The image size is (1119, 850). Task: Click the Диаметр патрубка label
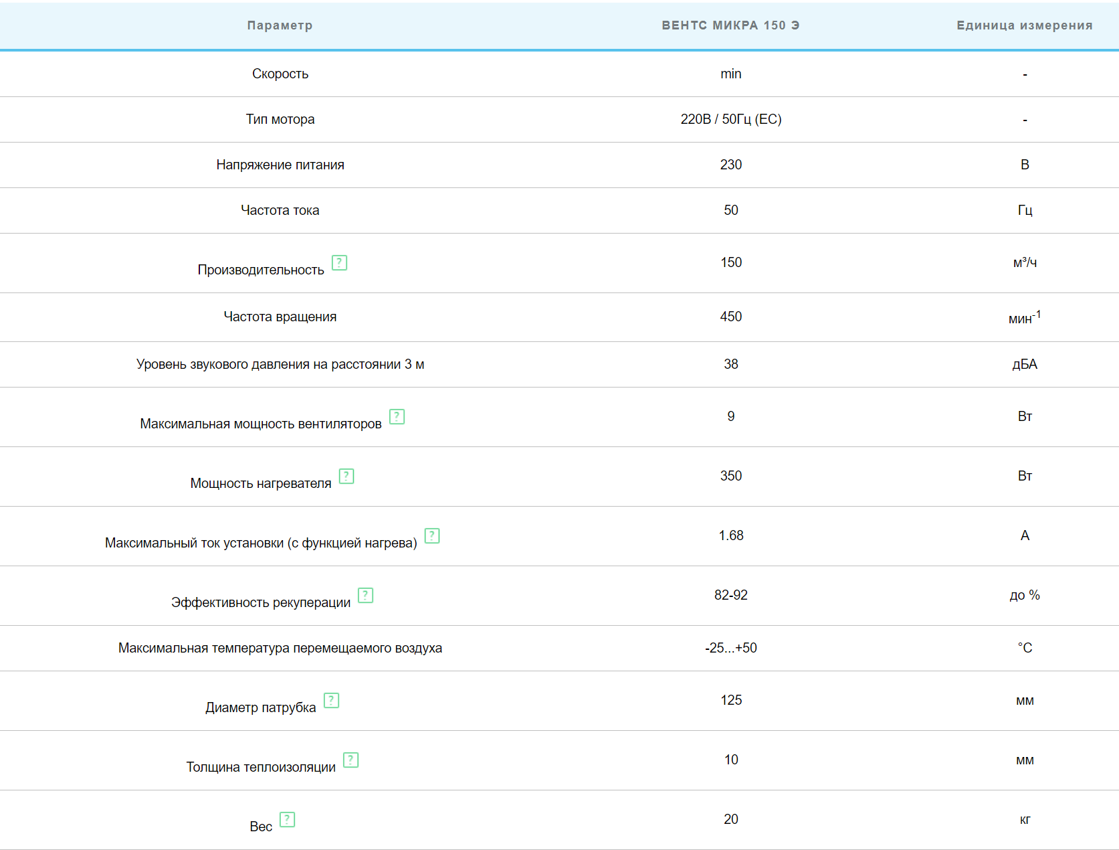pos(261,707)
